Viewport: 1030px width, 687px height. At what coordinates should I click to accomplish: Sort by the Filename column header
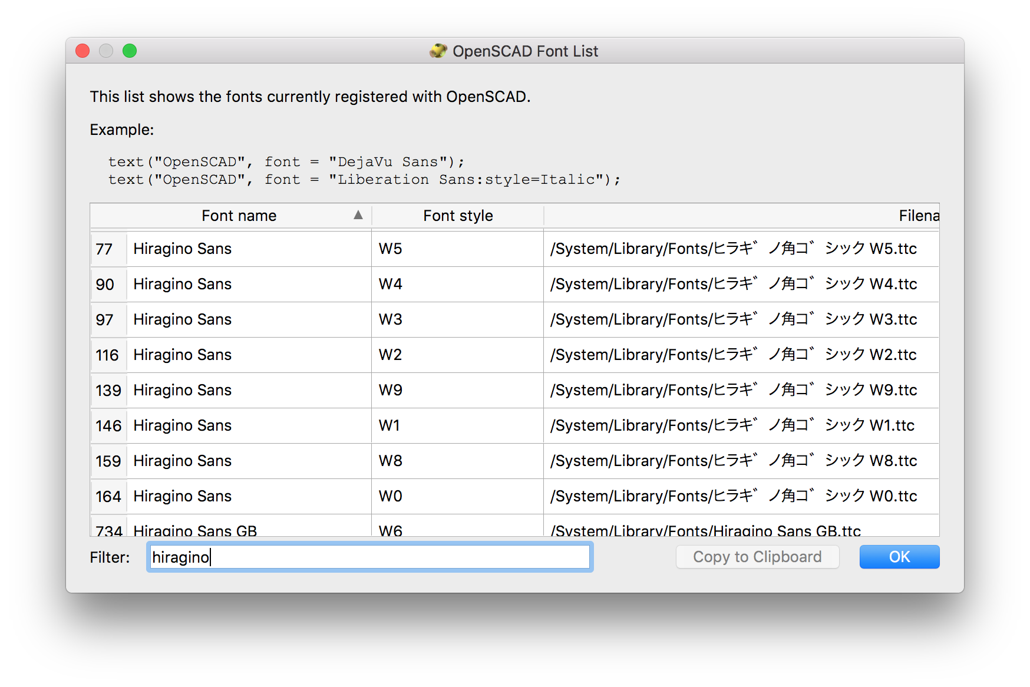[x=741, y=216]
